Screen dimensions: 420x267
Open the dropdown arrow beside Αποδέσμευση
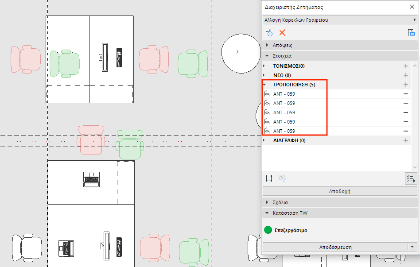(x=412, y=247)
